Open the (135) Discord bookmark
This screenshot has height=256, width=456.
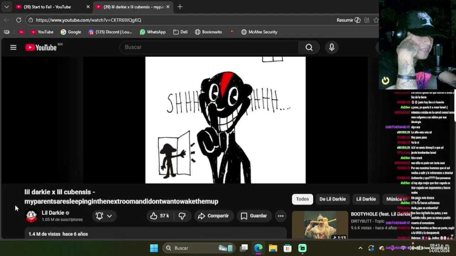coord(110,32)
